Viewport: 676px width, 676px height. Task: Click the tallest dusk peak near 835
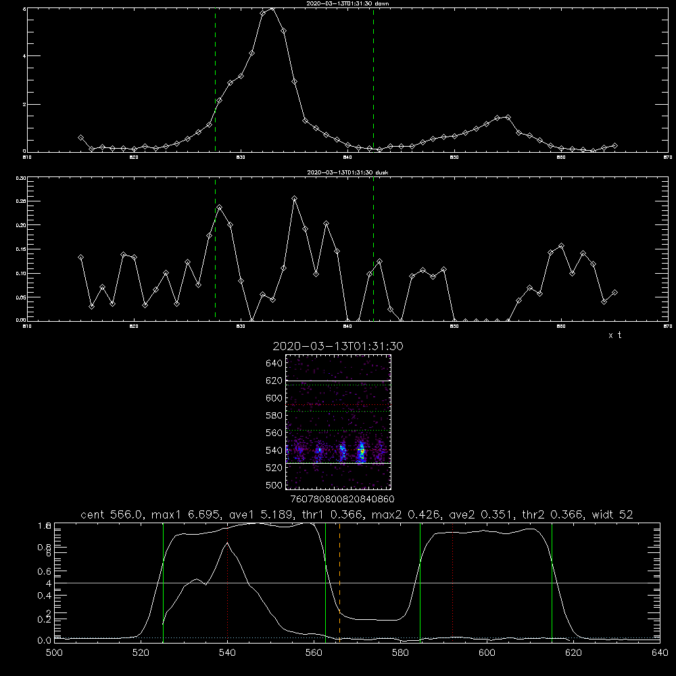pos(295,199)
